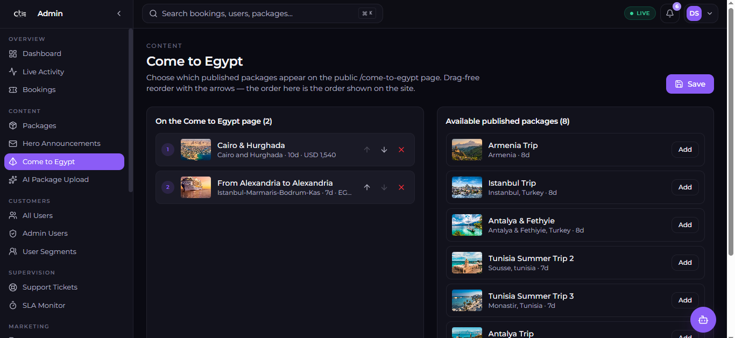Click the Live Activity pulse icon

point(13,72)
